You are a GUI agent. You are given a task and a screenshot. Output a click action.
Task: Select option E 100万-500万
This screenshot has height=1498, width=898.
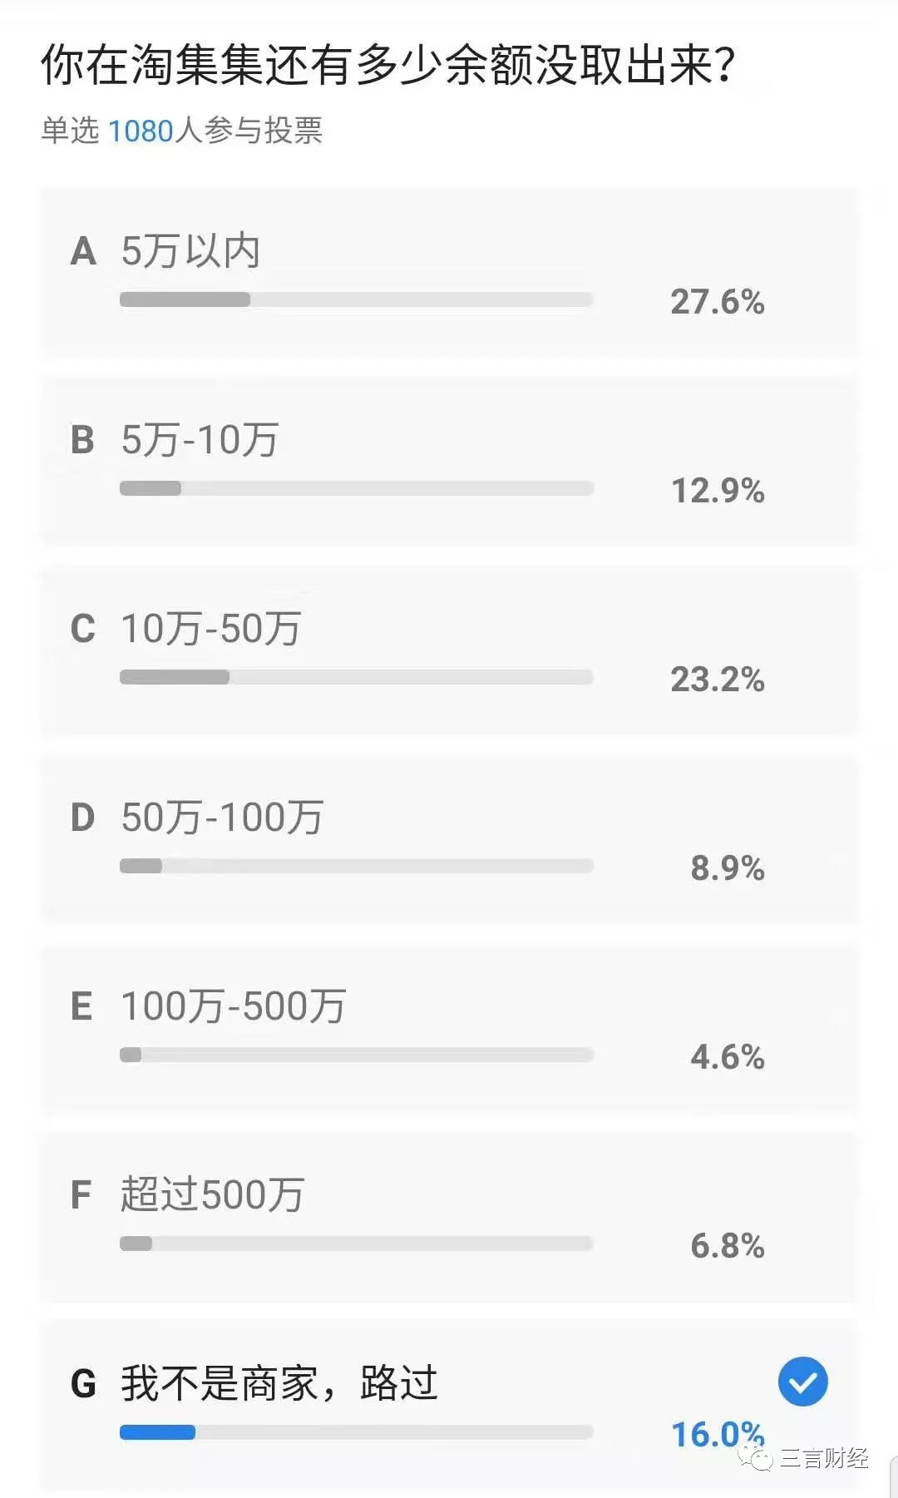[x=448, y=1029]
